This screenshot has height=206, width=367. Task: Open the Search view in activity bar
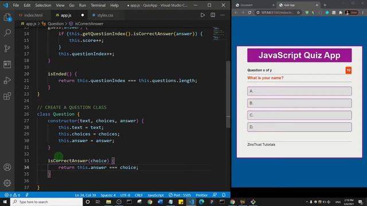pos(7,33)
